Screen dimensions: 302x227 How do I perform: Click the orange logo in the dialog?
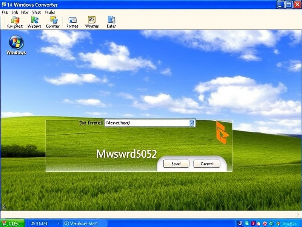point(222,132)
